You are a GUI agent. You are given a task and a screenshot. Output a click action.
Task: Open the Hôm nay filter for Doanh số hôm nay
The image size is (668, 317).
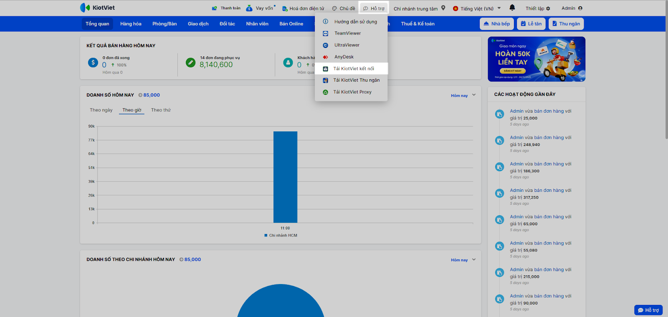coord(463,96)
